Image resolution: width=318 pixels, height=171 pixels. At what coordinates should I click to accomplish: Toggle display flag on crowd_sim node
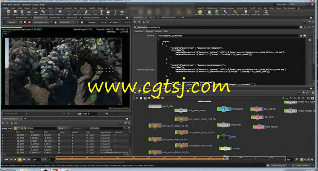[x=229, y=125]
